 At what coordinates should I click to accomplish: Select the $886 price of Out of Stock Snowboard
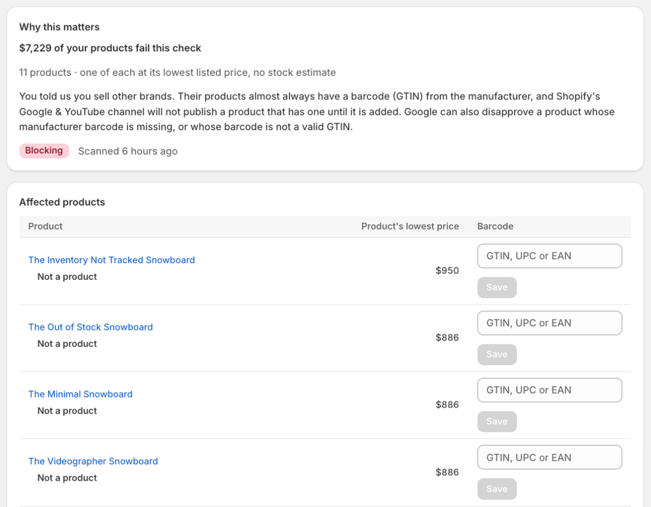point(447,338)
